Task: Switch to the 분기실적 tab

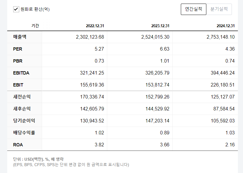Action: pyautogui.click(x=219, y=9)
